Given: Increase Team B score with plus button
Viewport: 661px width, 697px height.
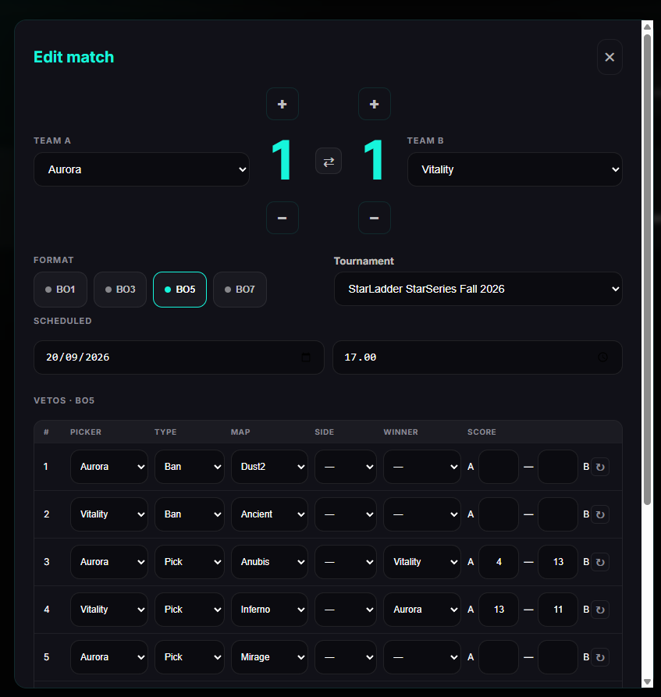Looking at the screenshot, I should pyautogui.click(x=375, y=104).
